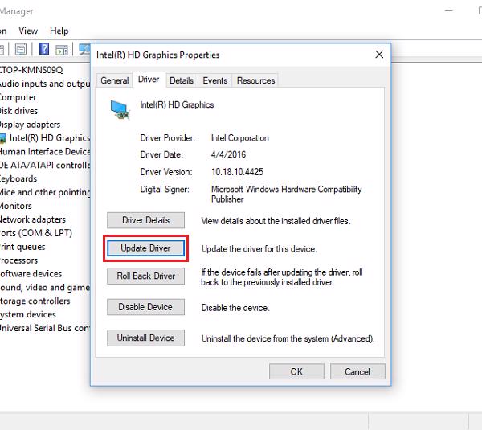Click the blue Help question mark icon
482x430 pixels.
pyautogui.click(x=44, y=49)
